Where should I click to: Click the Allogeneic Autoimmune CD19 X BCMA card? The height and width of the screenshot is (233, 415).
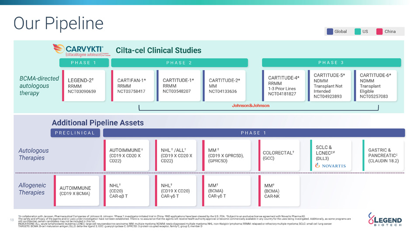tap(75, 191)
